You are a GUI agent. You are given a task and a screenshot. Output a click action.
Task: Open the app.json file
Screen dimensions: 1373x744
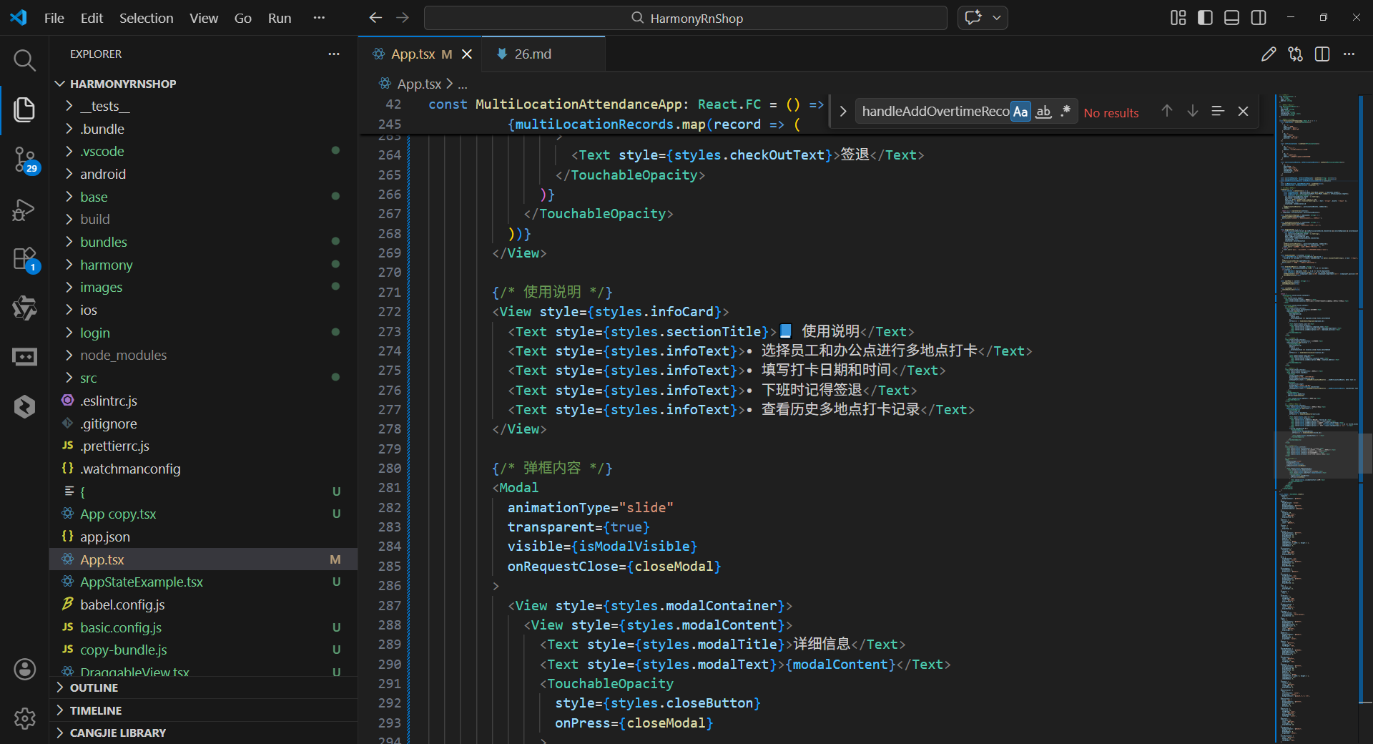[x=204, y=537]
